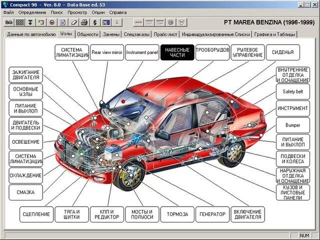Select the КПП И РЕДУКТОР group

[x=107, y=214]
